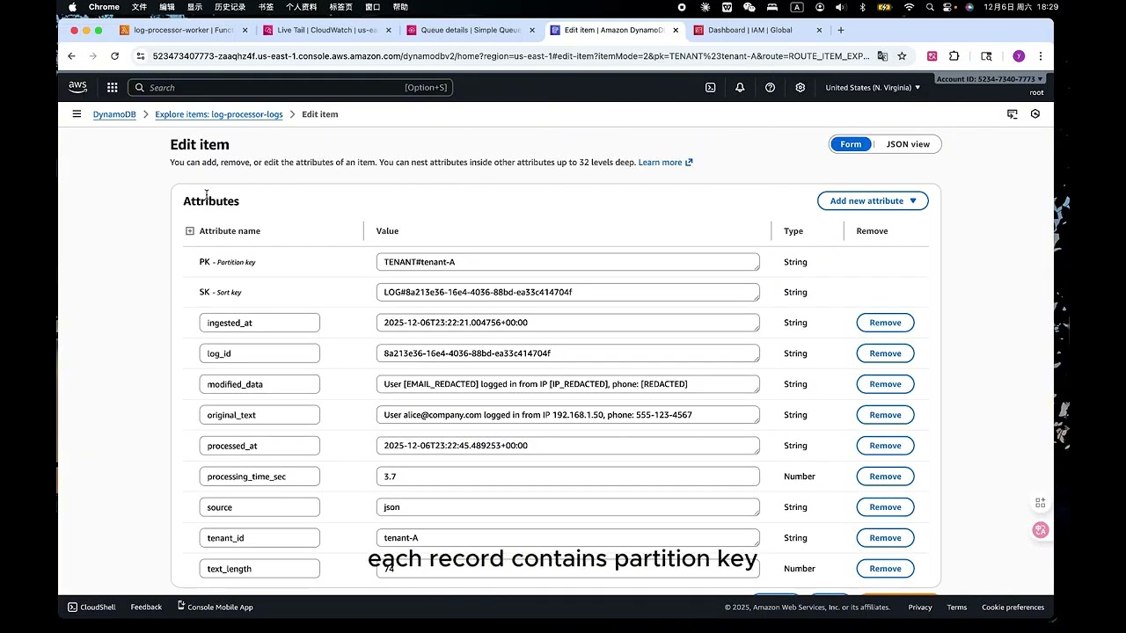Open the WeChat menu bar icon
The height and width of the screenshot is (633, 1126).
pyautogui.click(x=749, y=7)
